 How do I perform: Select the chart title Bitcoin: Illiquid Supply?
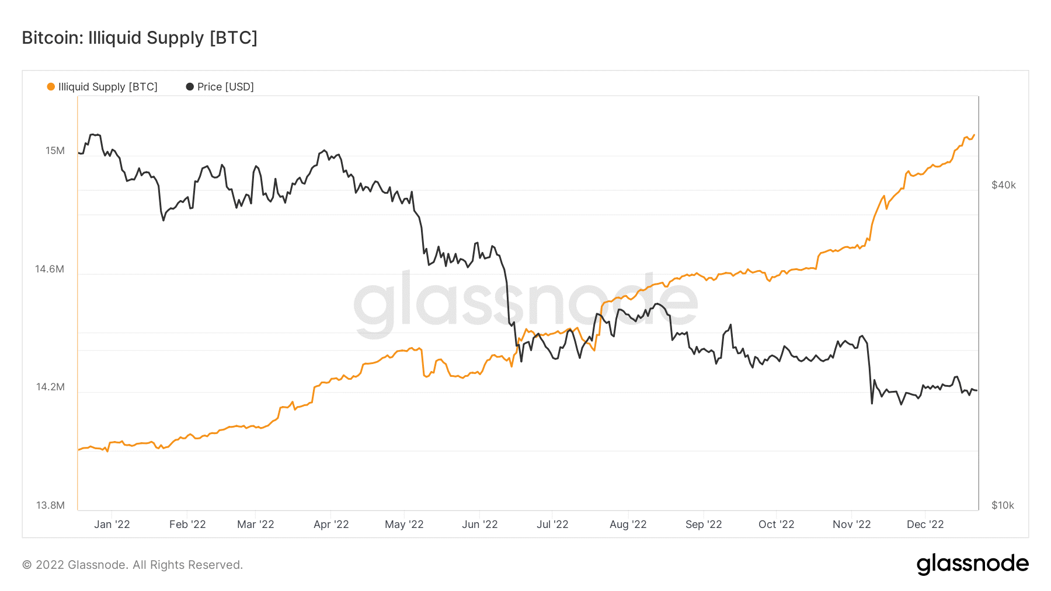click(140, 38)
